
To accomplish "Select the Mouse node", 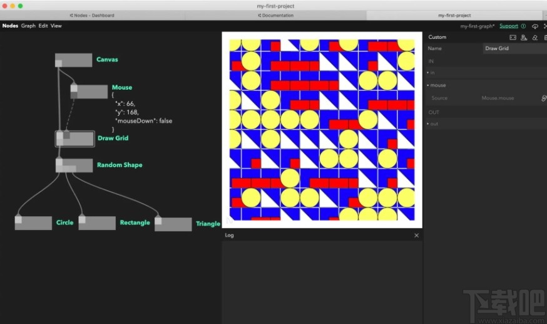I will tap(89, 91).
